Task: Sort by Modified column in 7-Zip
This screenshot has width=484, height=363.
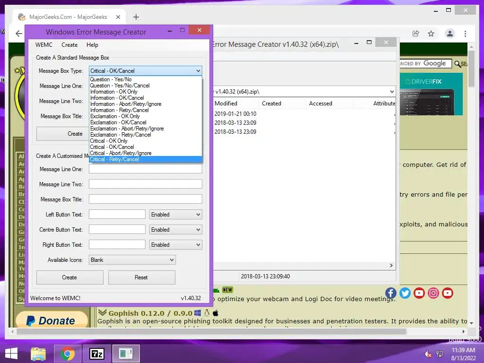Action: click(235, 104)
